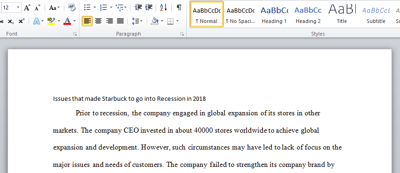Screen dimensions: 400x173
Task: Toggle Show/Hide paragraph marks
Action: 179,8
